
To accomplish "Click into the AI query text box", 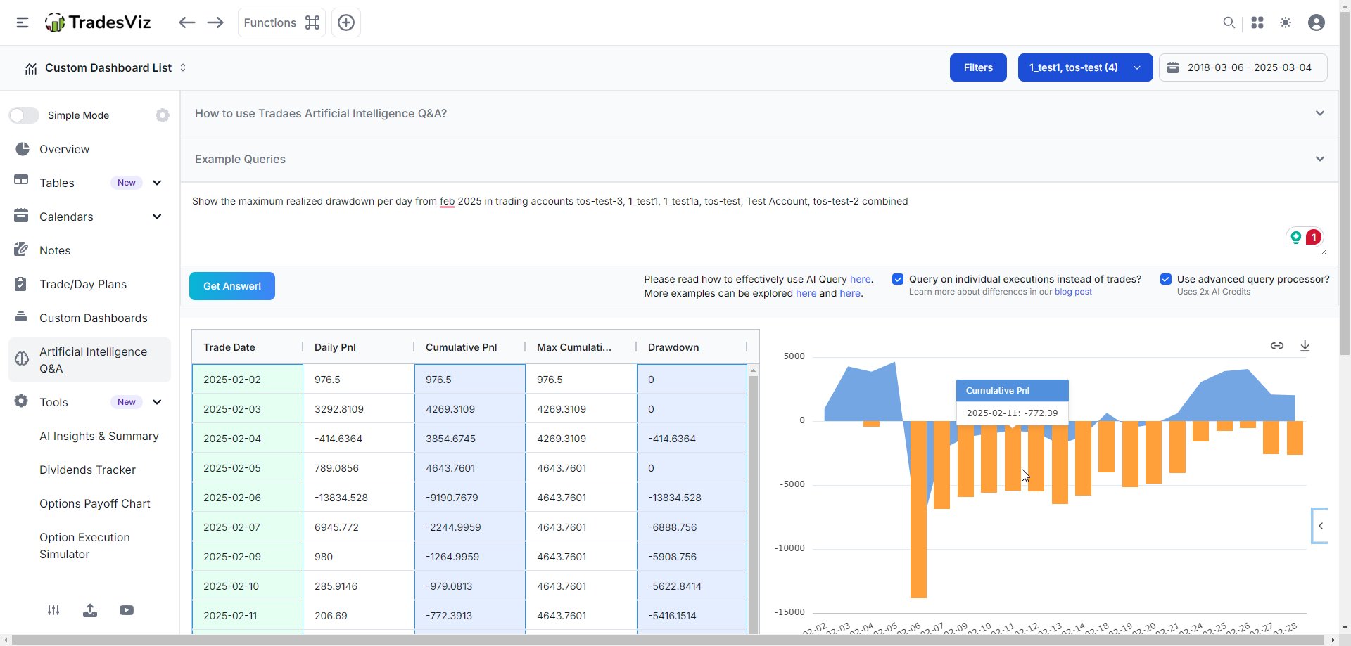I will [x=759, y=224].
